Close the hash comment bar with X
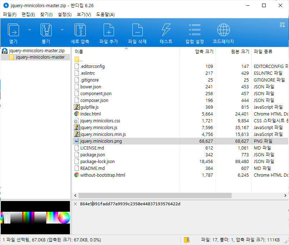 click(75, 204)
